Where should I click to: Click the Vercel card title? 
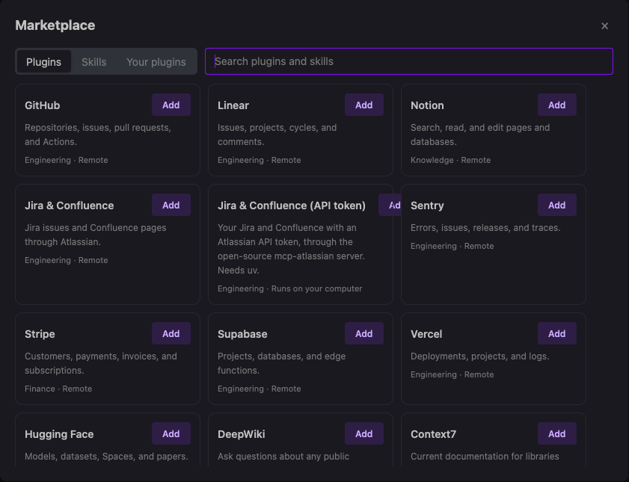tap(426, 334)
